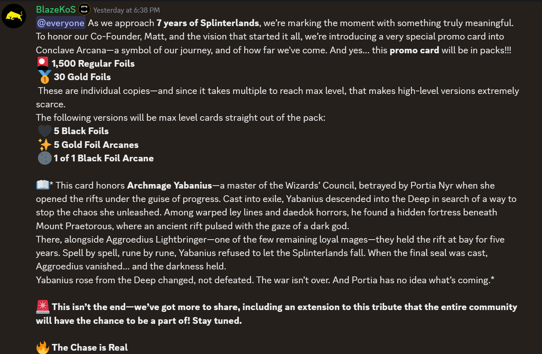Image resolution: width=542 pixels, height=354 pixels.
Task: Click the server tag badge beside BlazeKoS
Action: [85, 9]
